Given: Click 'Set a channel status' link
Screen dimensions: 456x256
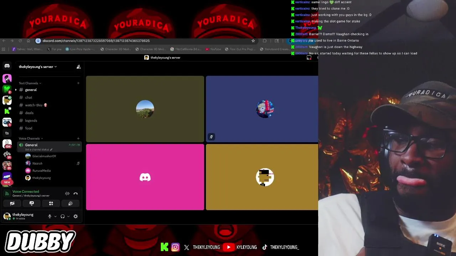Looking at the screenshot, I should coord(39,150).
